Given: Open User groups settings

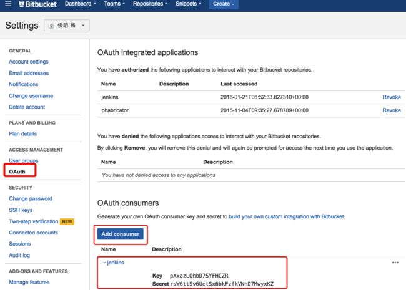Looking at the screenshot, I should [x=24, y=160].
